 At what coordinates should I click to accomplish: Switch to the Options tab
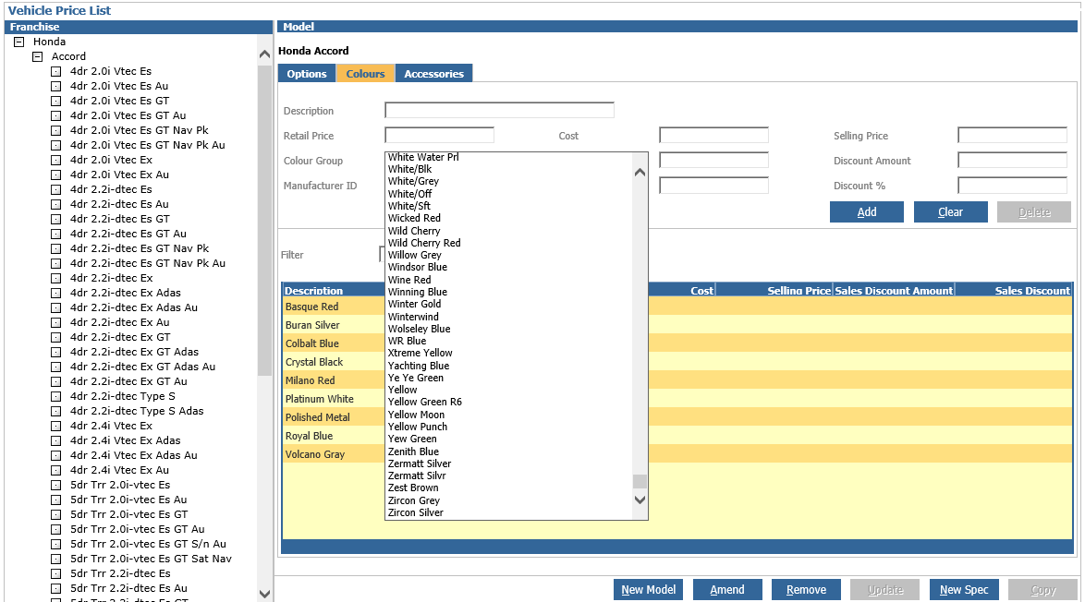307,73
